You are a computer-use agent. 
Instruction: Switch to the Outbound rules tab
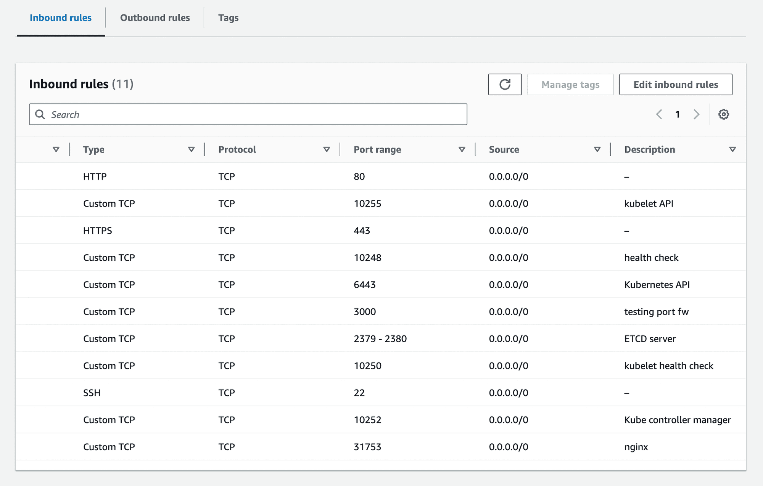coord(155,18)
